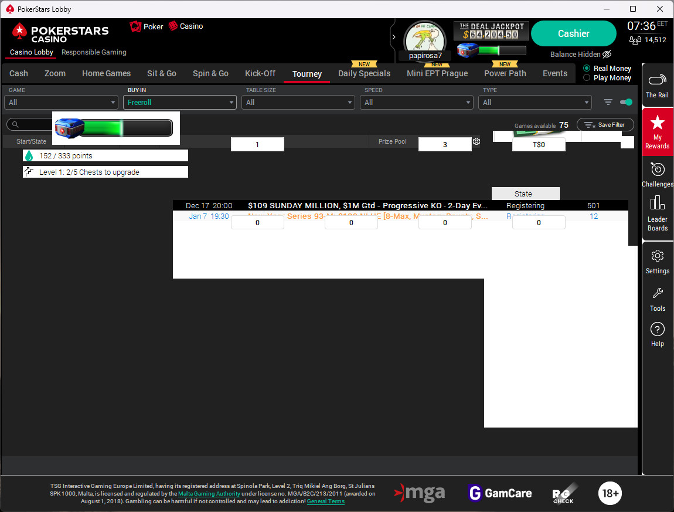Click the RG Check logo
This screenshot has height=512, width=674.
pyautogui.click(x=564, y=494)
